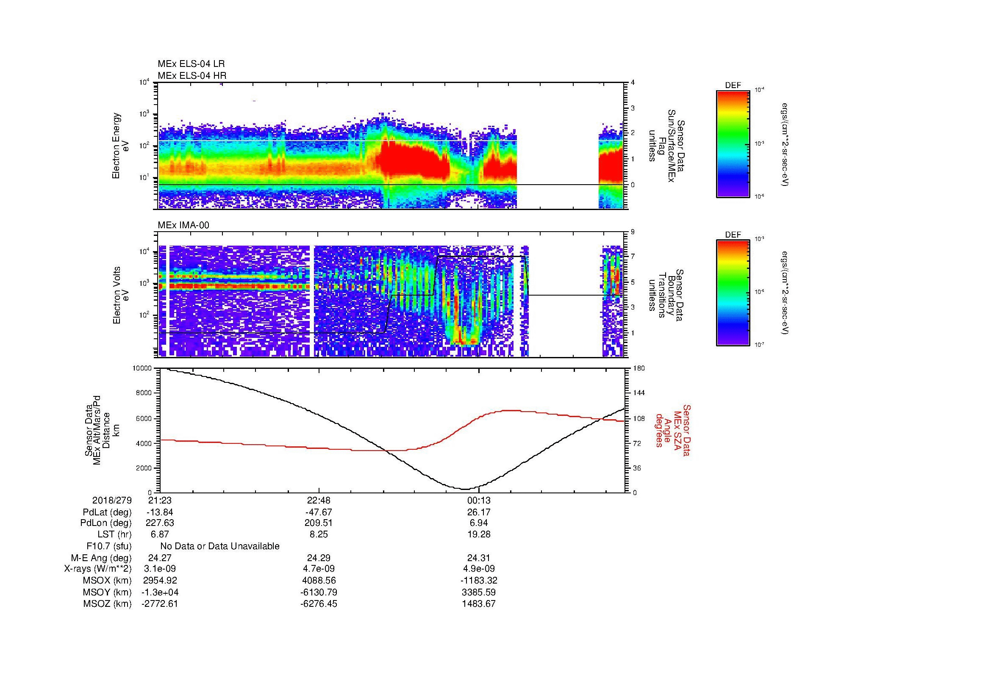Click the red 'MEx SZA Angle degrees' label

click(673, 430)
